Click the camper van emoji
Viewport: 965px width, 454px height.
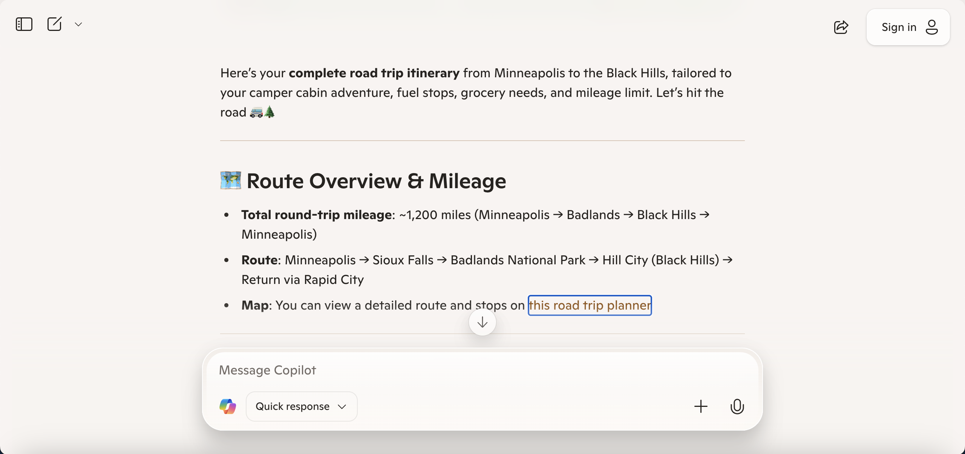tap(256, 112)
